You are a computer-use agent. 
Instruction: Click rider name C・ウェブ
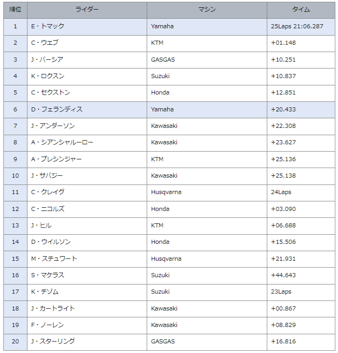click(45, 43)
